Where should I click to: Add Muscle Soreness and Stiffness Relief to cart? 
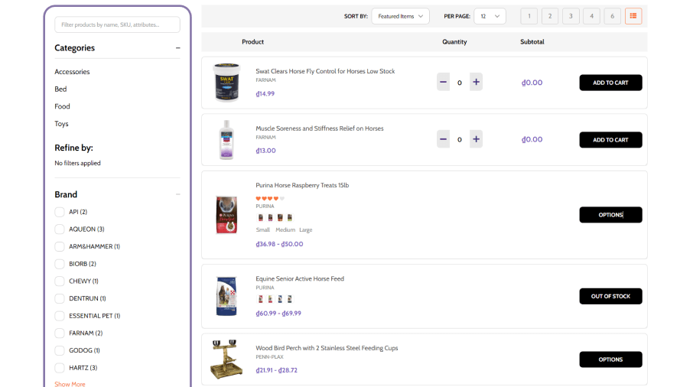tap(610, 140)
